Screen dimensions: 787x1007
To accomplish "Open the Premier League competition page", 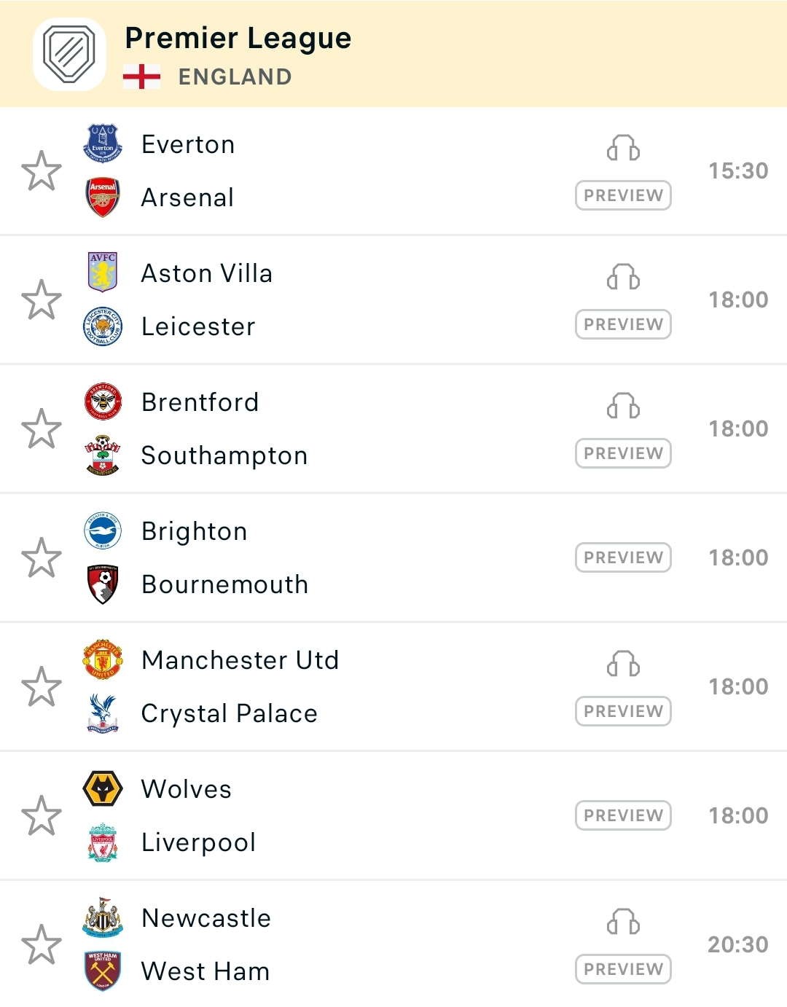I will click(x=238, y=38).
